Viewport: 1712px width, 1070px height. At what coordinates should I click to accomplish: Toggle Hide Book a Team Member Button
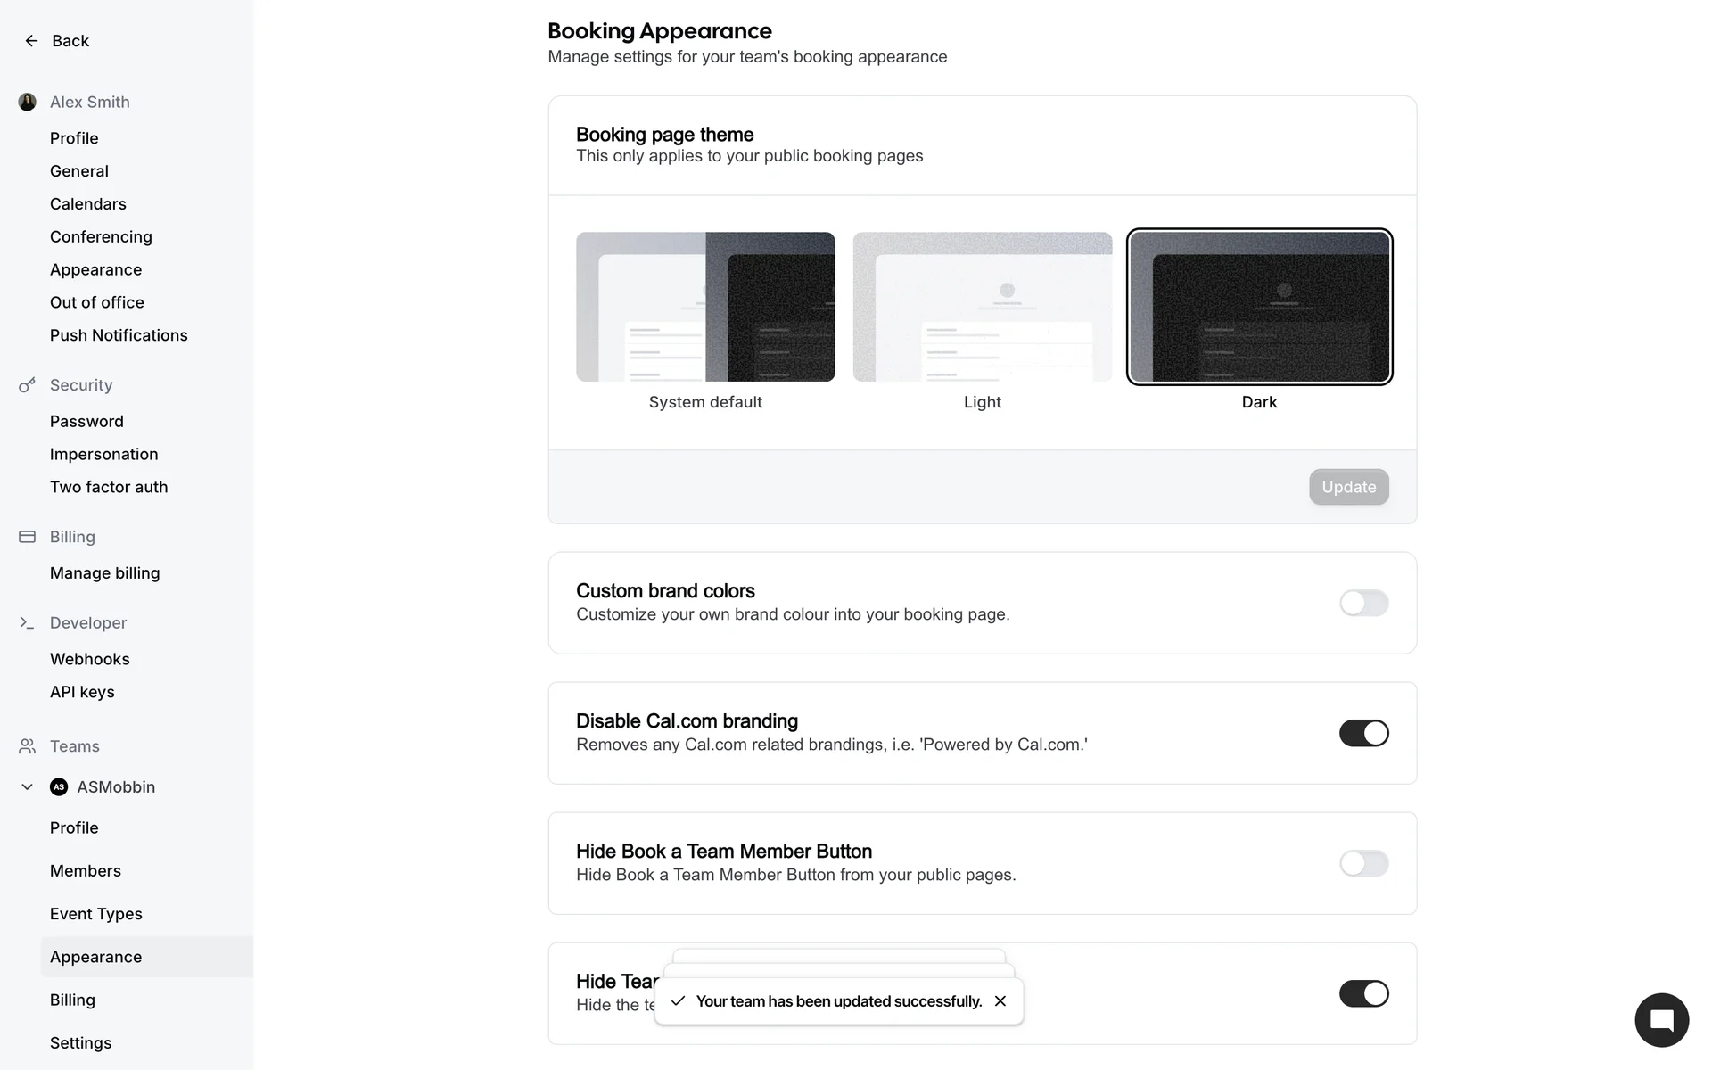point(1363,863)
